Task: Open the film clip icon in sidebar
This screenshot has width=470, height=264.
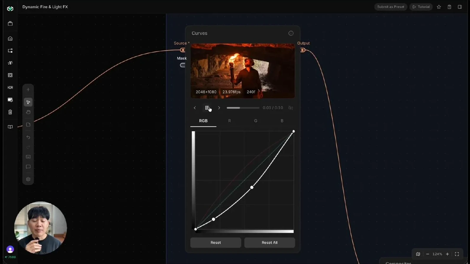Action: (10, 100)
